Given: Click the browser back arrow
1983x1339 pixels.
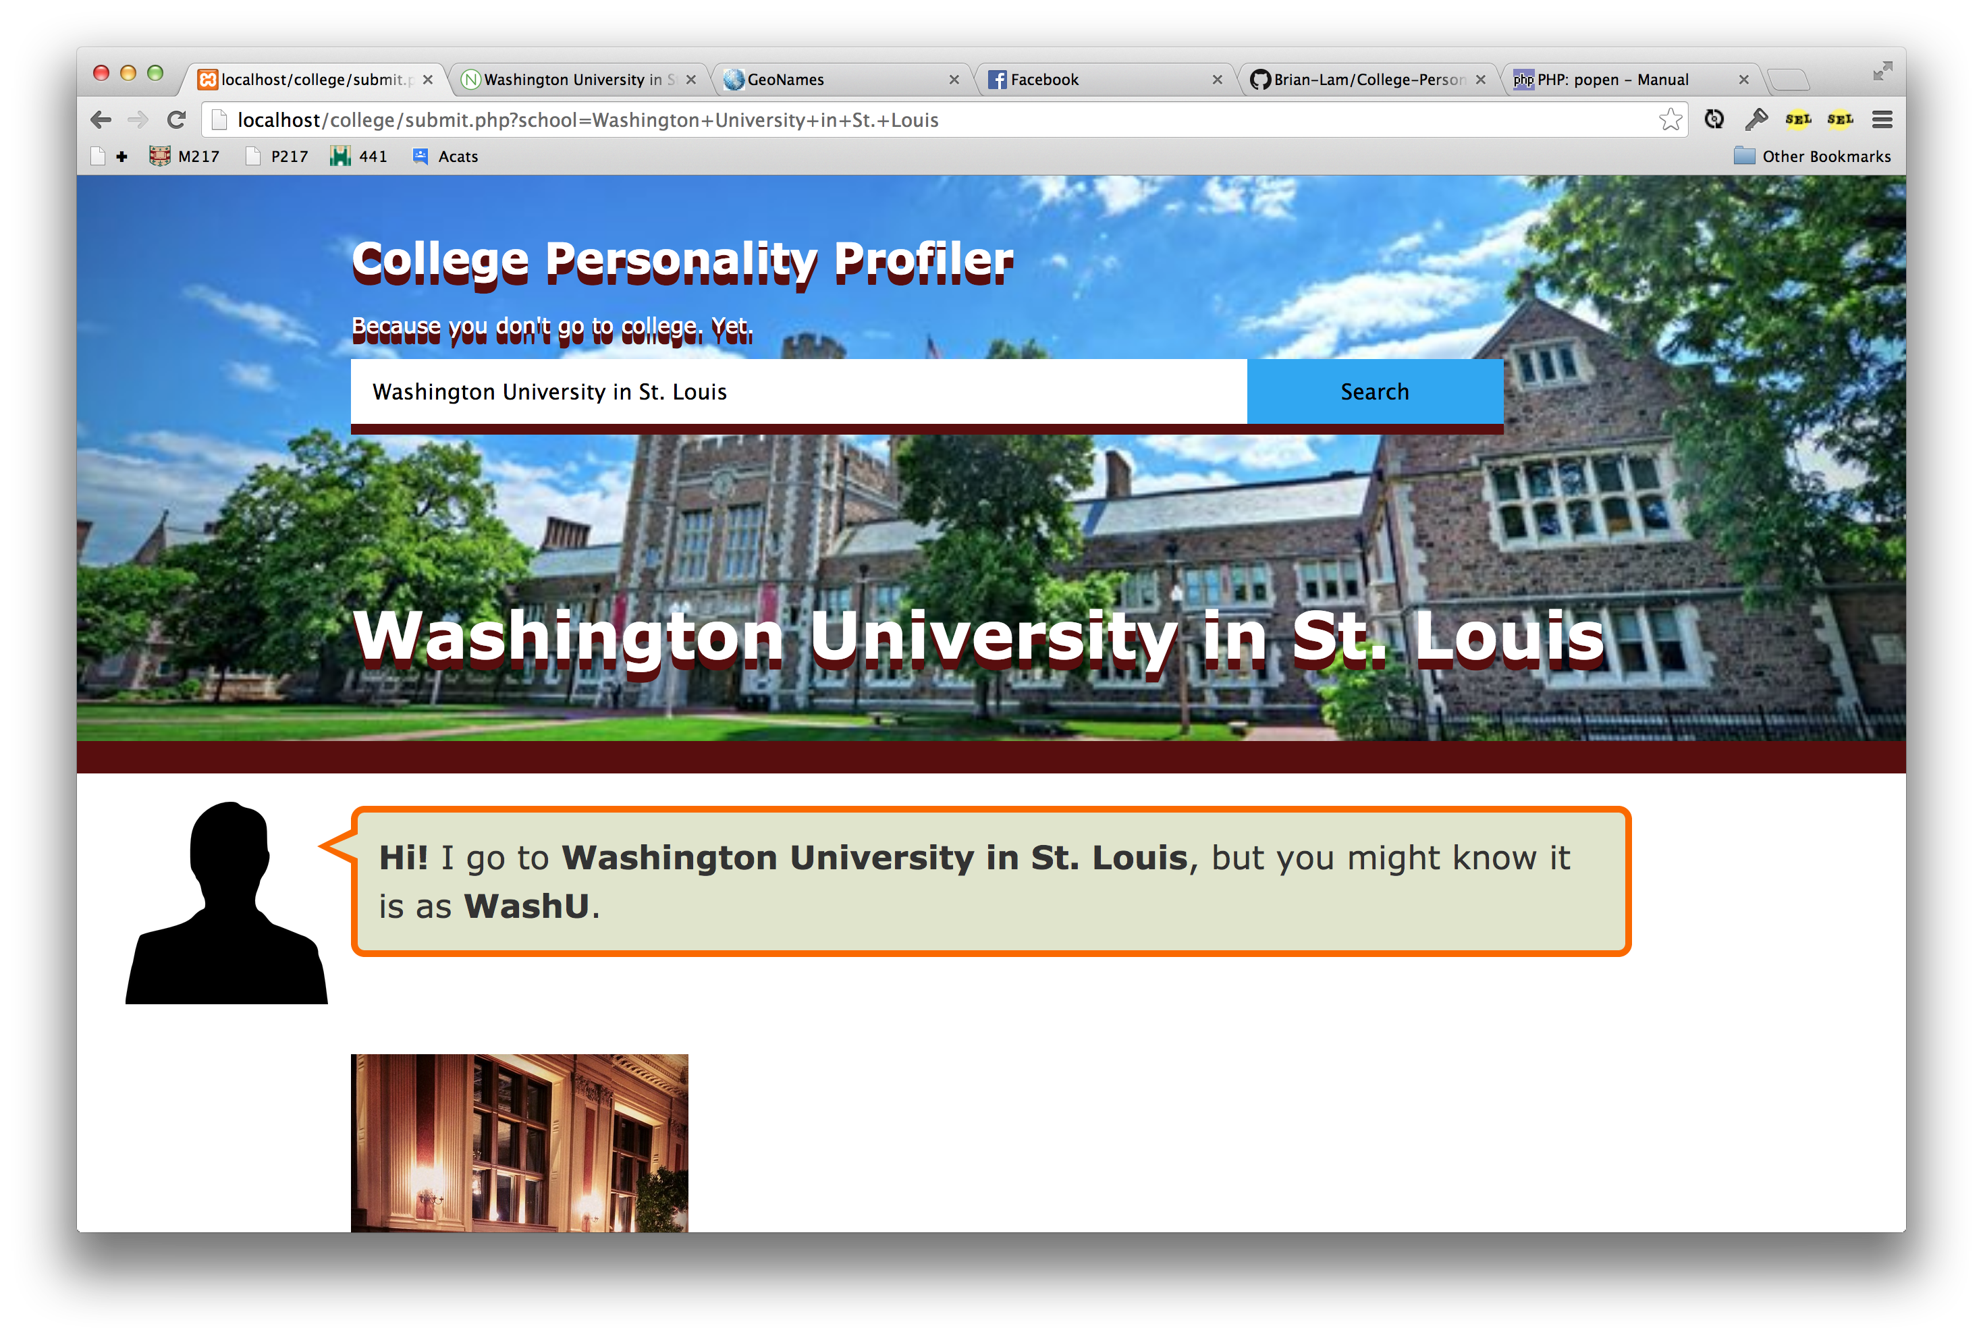Looking at the screenshot, I should (x=101, y=120).
